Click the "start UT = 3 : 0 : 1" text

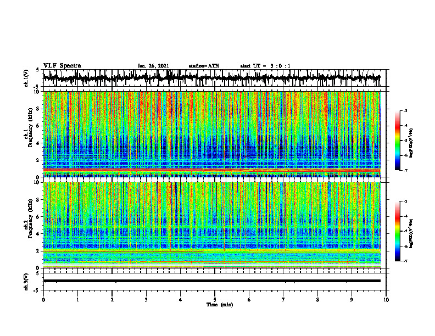click(265, 66)
